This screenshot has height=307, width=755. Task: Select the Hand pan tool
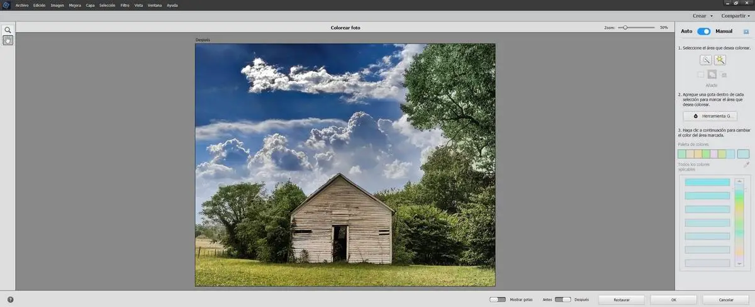[8, 40]
